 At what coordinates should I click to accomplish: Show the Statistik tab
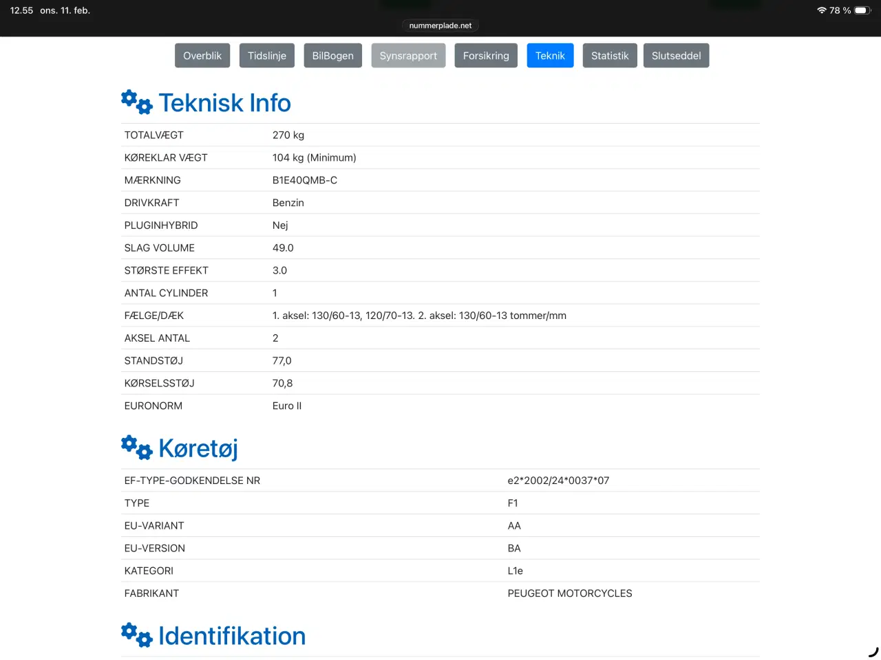pos(610,56)
